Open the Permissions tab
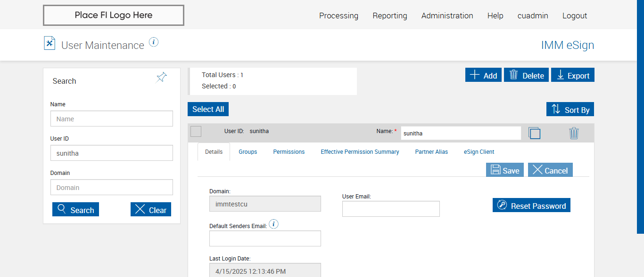 click(x=289, y=152)
